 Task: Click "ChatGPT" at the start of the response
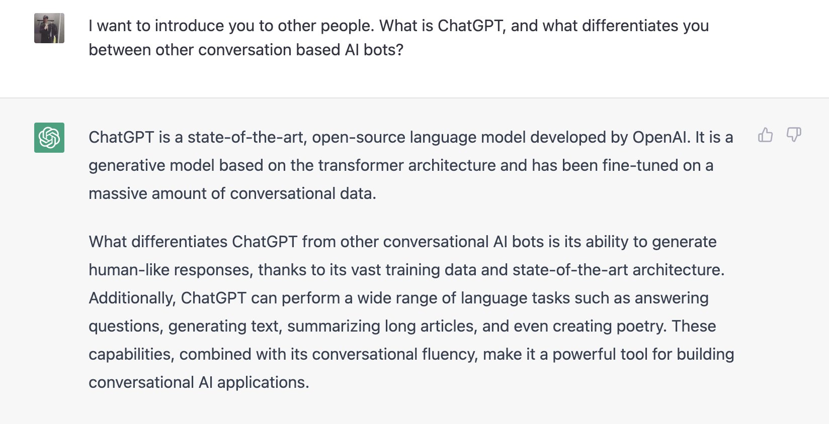121,137
